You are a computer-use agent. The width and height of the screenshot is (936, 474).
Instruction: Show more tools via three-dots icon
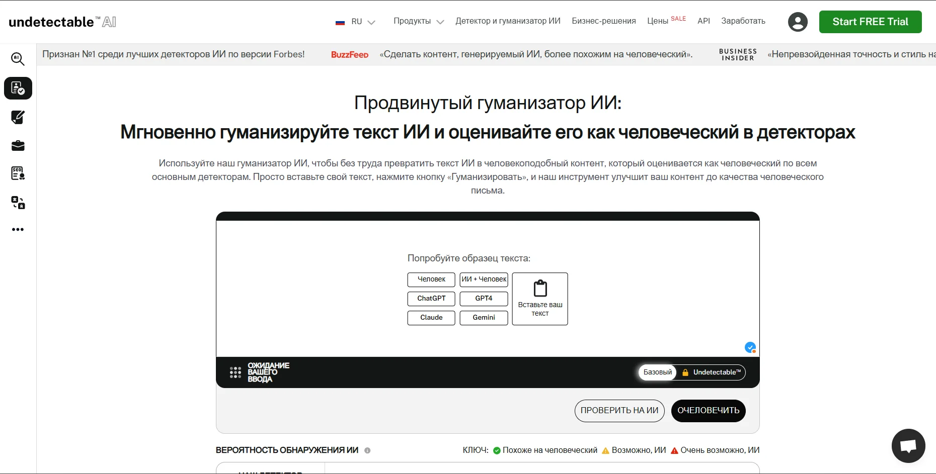coord(18,230)
